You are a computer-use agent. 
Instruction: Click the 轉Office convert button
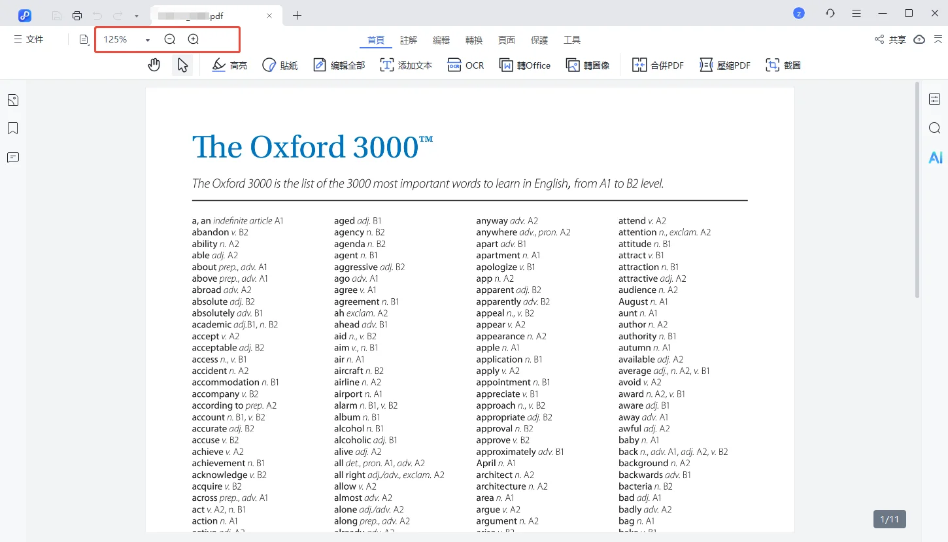tap(525, 65)
